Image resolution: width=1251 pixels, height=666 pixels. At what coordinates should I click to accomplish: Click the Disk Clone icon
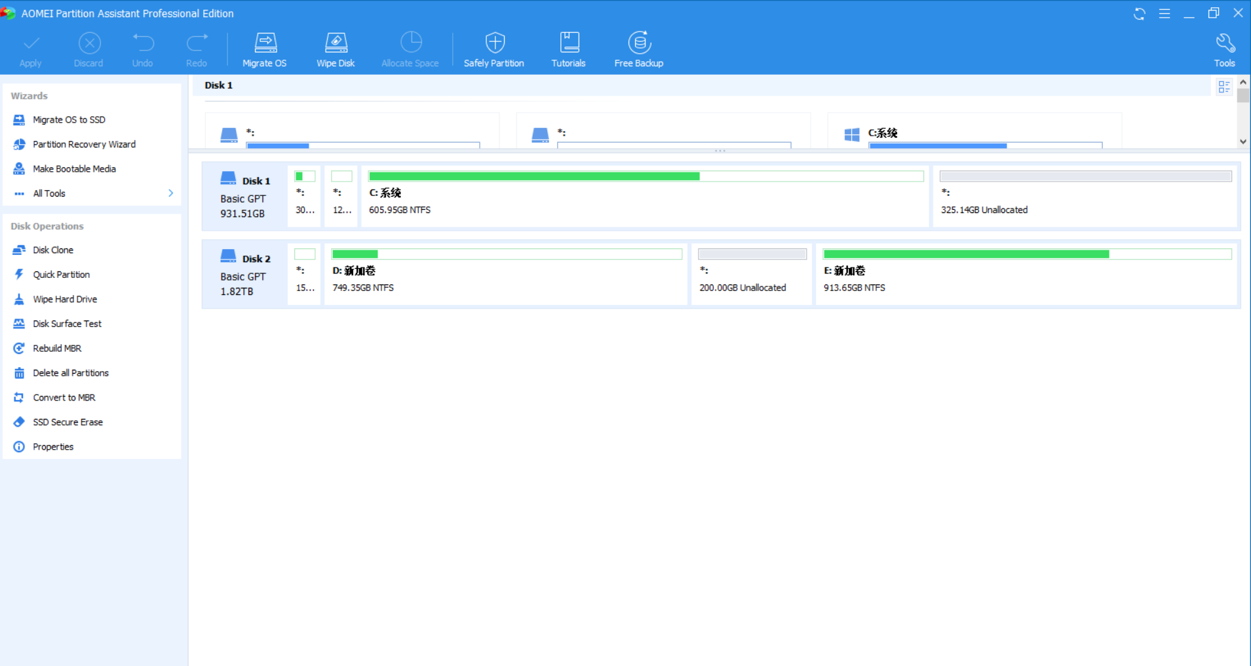point(19,250)
